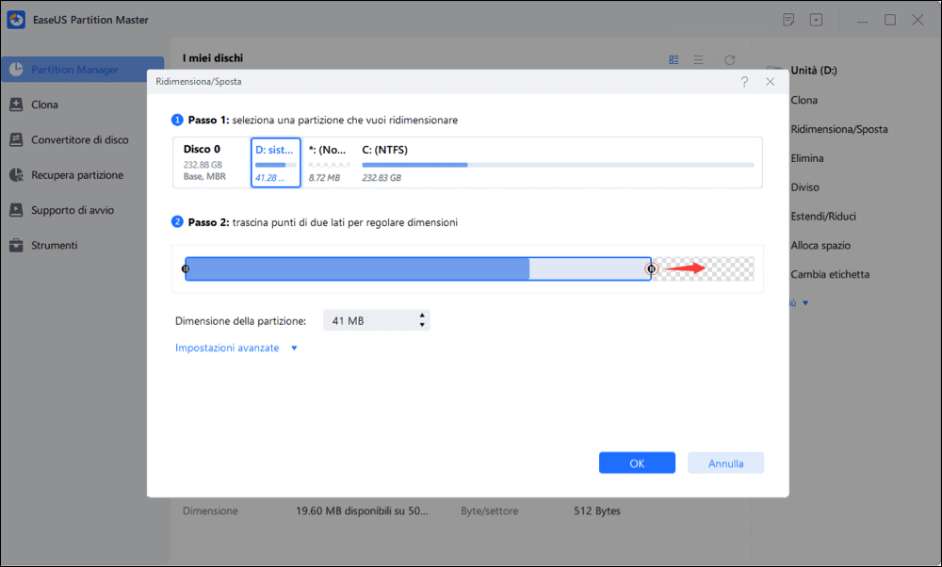Choose Elimina in the right panel
942x567 pixels.
point(807,158)
